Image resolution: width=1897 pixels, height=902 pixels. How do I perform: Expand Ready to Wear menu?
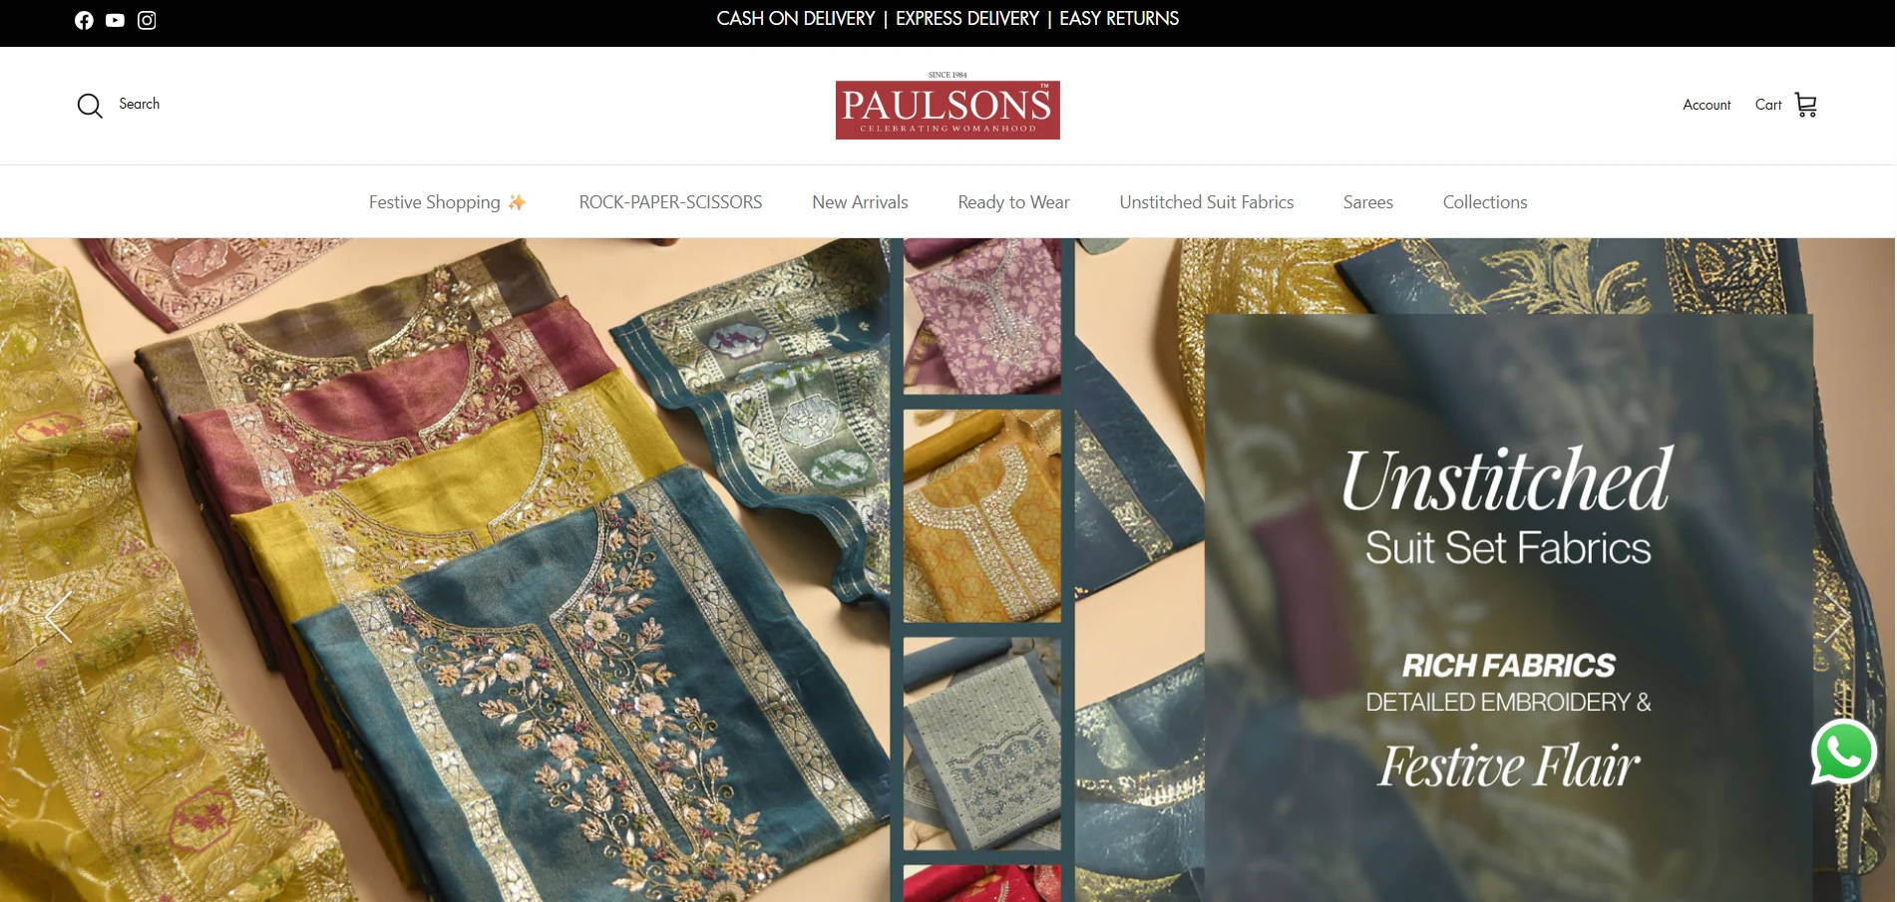[1013, 202]
